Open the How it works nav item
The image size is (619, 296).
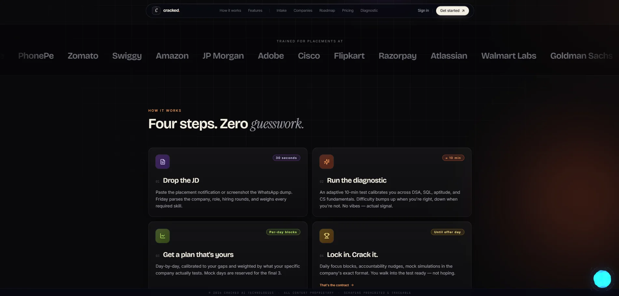coord(230,10)
